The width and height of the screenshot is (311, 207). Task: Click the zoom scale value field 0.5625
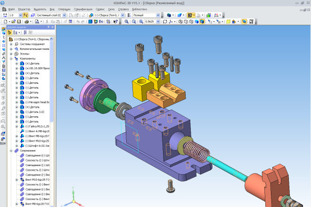(150, 22)
